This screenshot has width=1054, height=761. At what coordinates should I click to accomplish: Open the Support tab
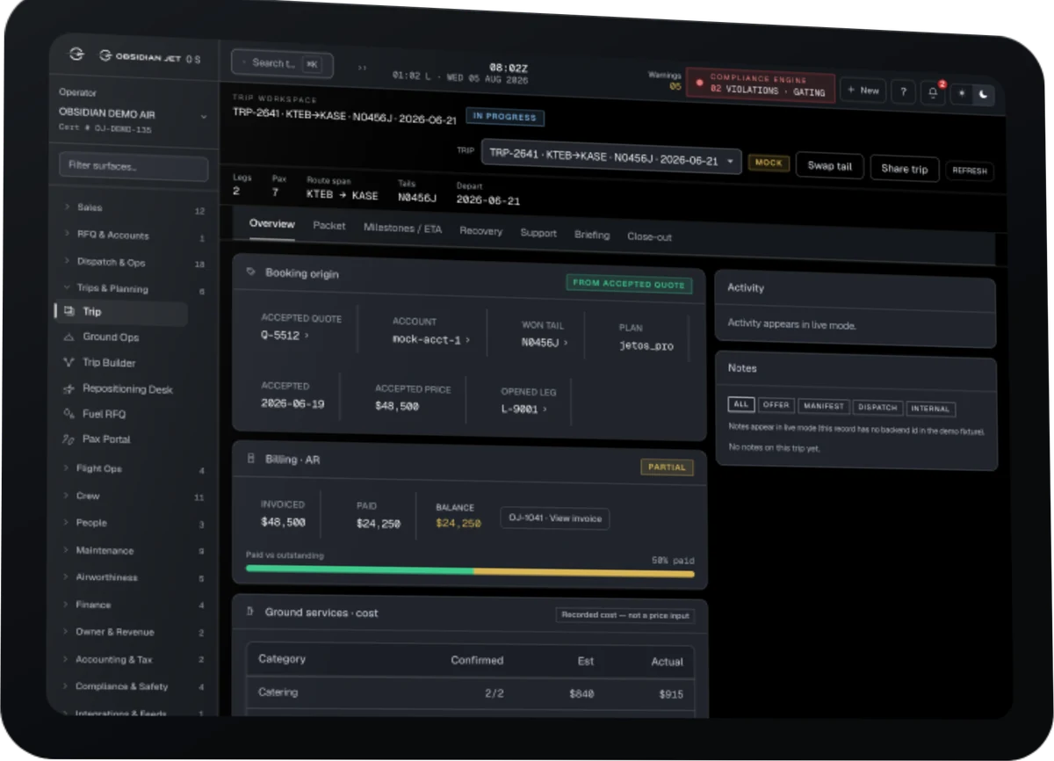click(538, 234)
